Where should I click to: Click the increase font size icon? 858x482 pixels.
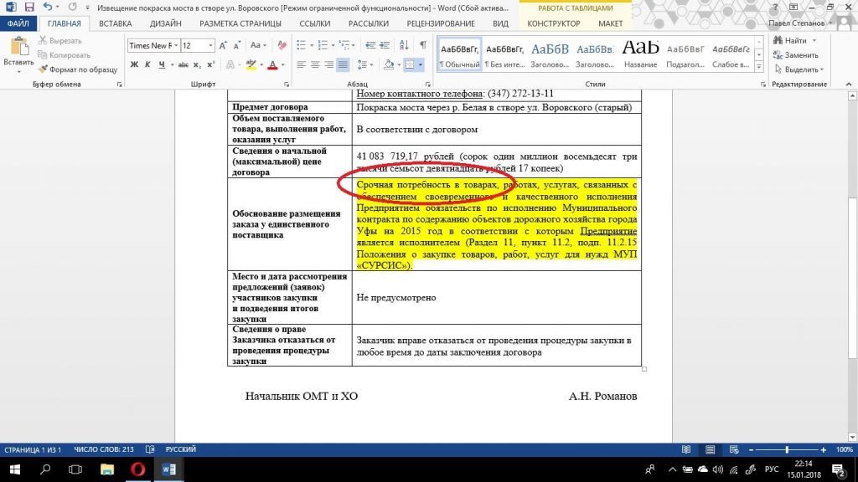click(225, 46)
